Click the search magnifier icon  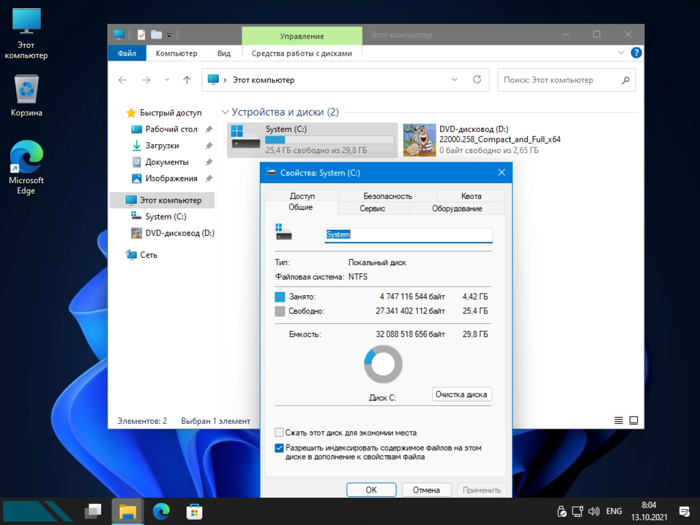click(626, 80)
